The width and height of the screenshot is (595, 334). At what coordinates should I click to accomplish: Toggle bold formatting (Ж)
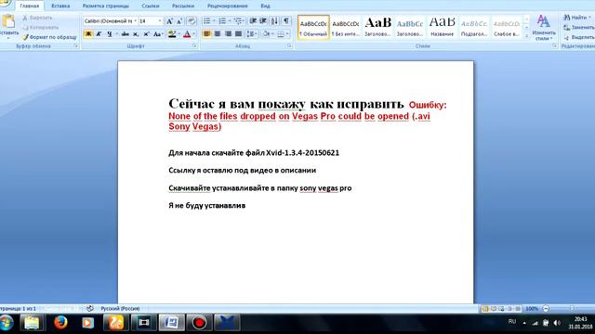(x=88, y=34)
